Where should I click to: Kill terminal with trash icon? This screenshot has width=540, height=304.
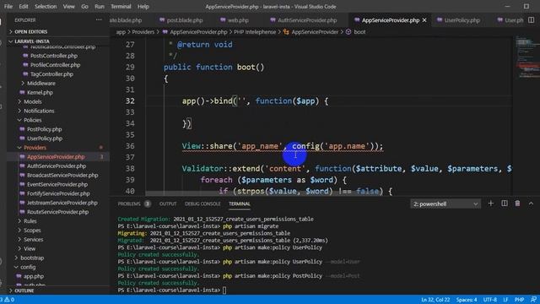coord(517,204)
